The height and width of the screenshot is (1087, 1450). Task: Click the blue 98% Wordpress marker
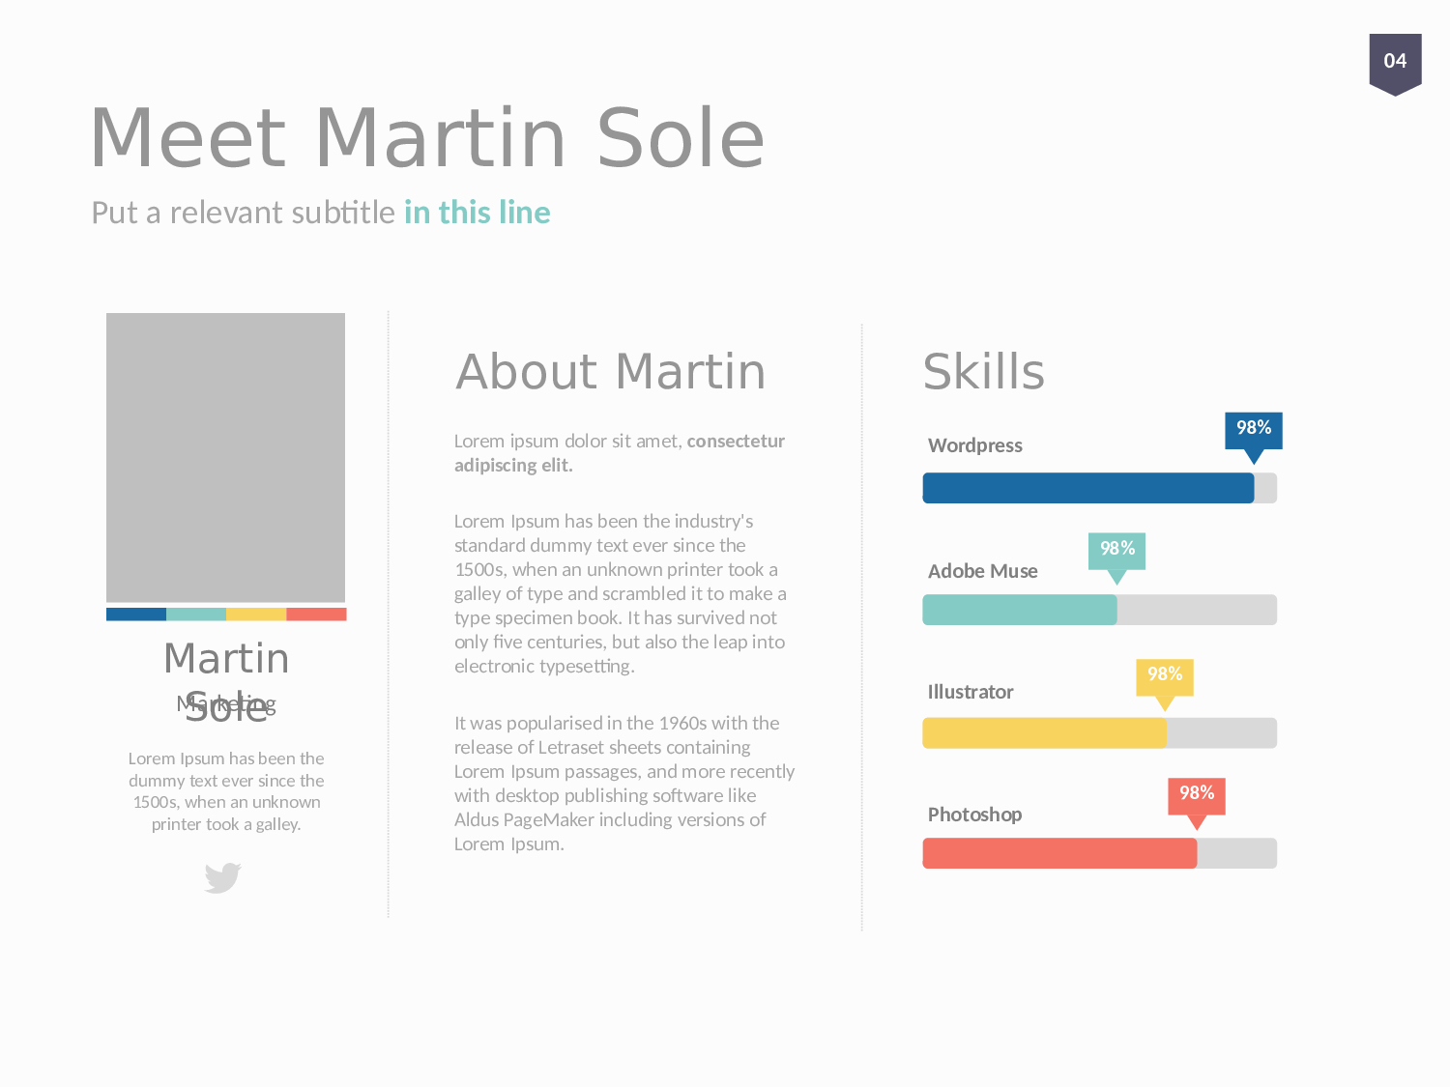click(1253, 429)
